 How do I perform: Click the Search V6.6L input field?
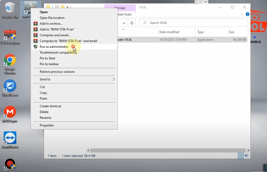(195, 23)
